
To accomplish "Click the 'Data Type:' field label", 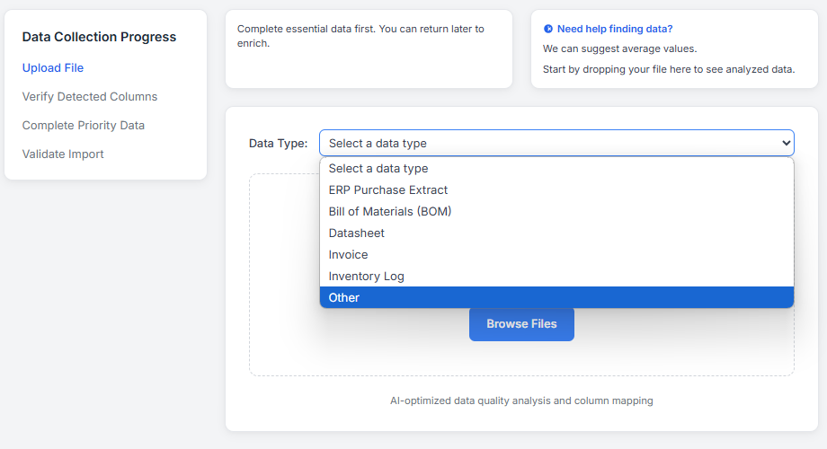I will [x=278, y=144].
